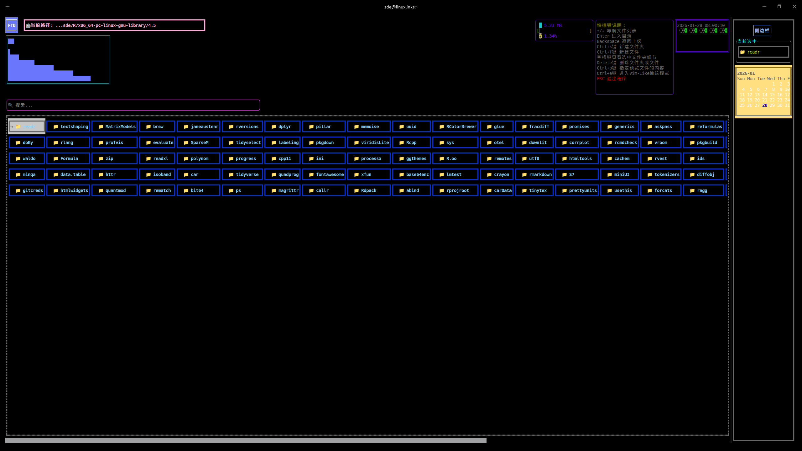The height and width of the screenshot is (451, 802).
Task: Click the terminal hamburger menu icon
Action: (x=8, y=6)
